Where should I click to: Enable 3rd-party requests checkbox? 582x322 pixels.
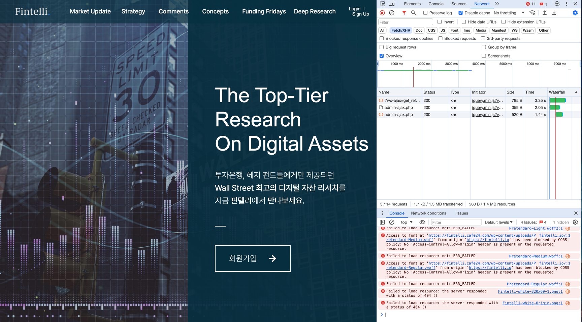point(483,38)
